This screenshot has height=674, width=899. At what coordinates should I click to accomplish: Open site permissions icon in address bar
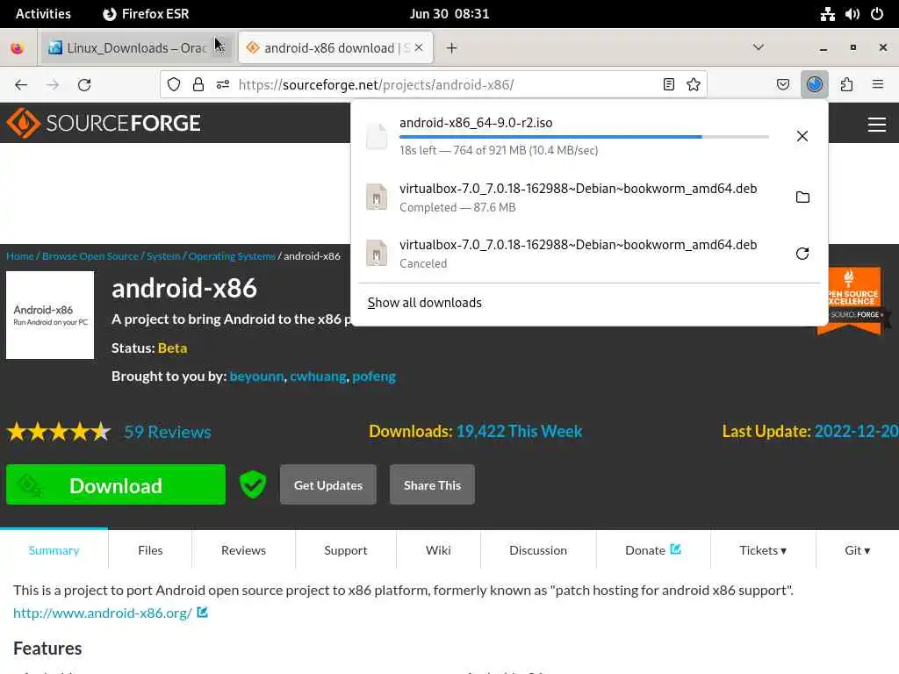point(223,84)
